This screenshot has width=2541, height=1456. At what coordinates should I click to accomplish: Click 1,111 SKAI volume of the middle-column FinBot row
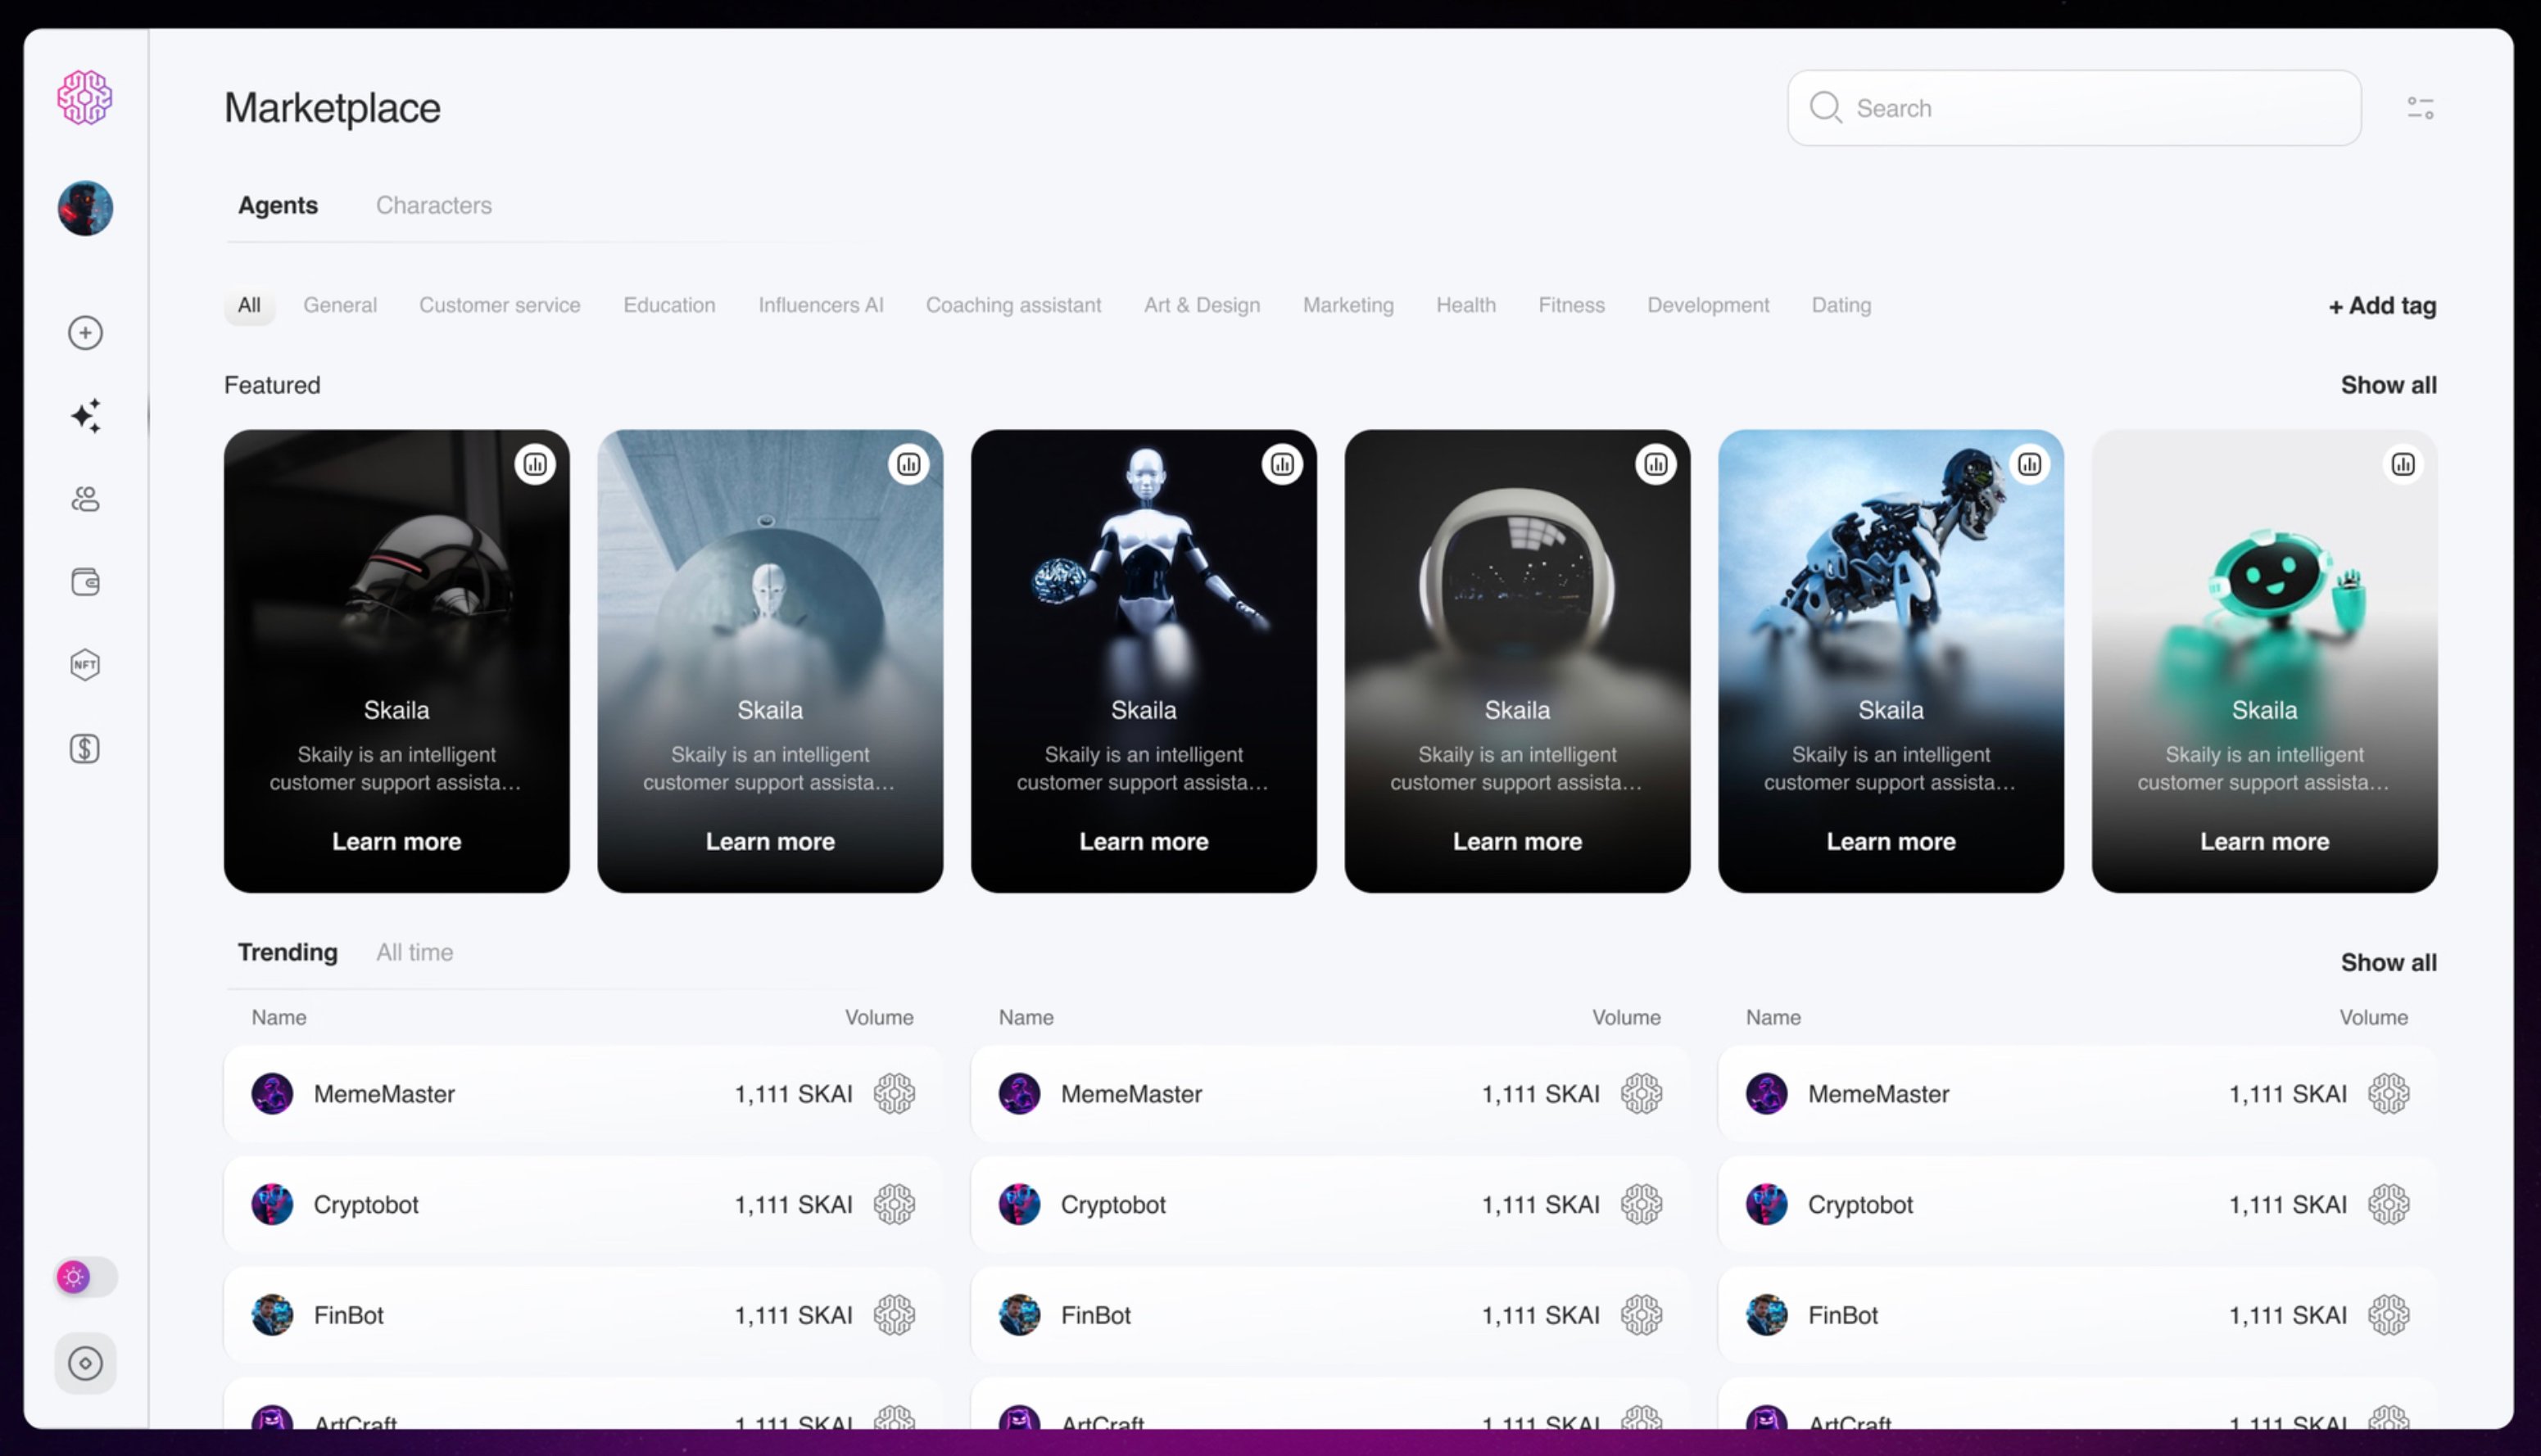1540,1315
